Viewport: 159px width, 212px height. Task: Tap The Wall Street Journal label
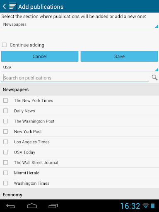[x=36, y=163]
